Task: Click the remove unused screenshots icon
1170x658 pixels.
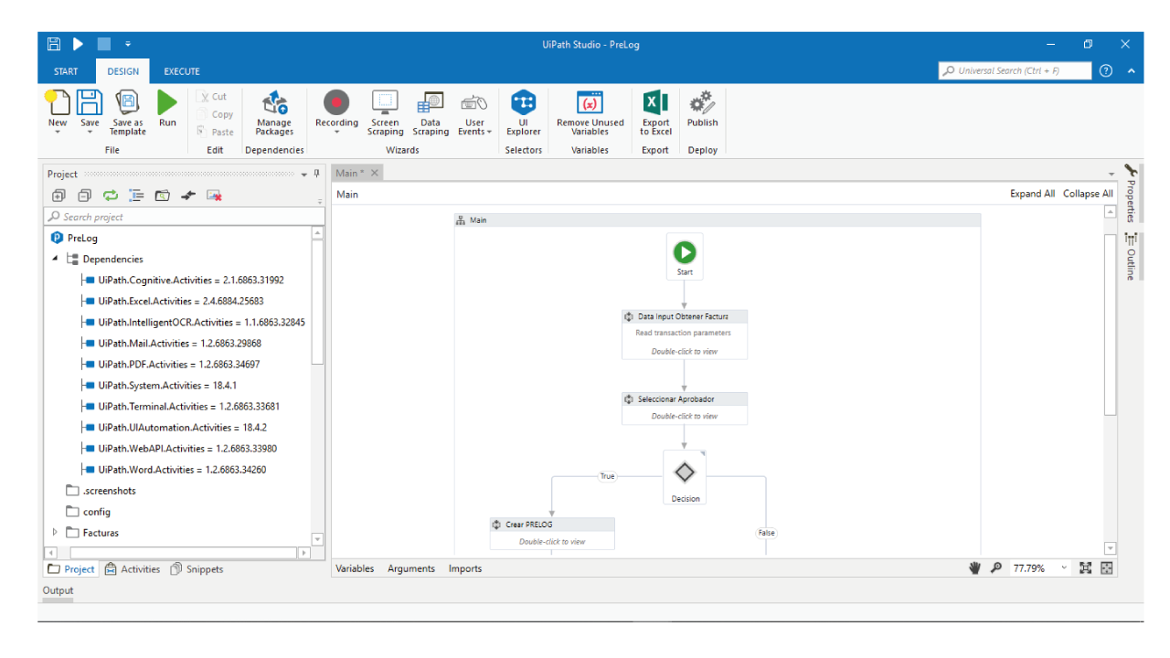Action: [x=214, y=195]
